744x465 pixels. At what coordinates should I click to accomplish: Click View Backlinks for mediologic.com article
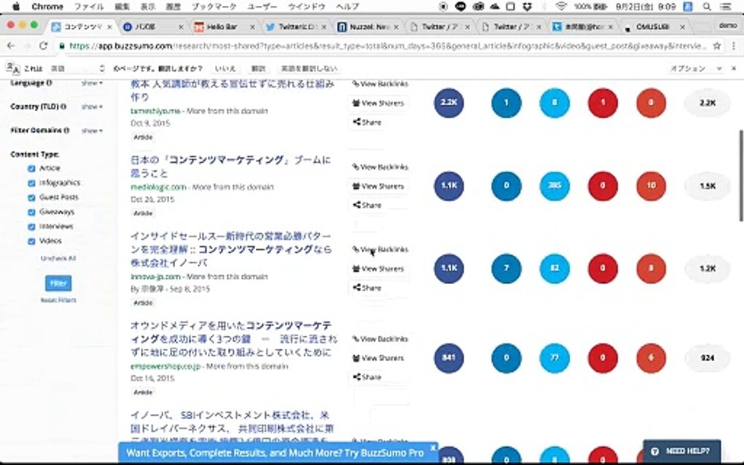pos(380,167)
